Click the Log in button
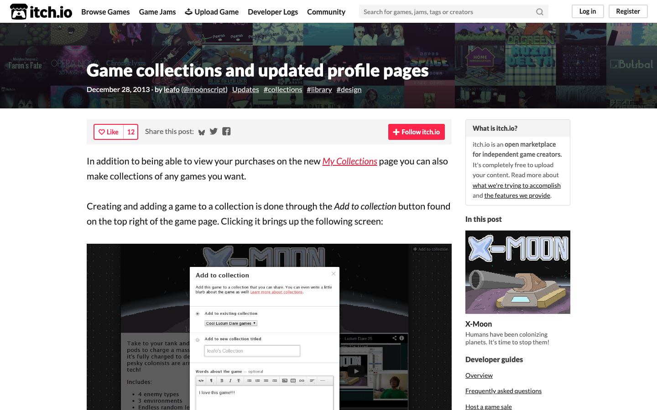 tap(588, 11)
